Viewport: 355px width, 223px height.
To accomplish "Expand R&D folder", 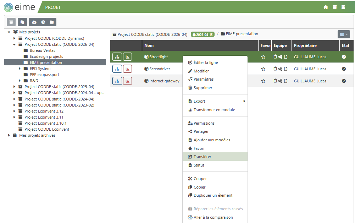I will pos(20,81).
